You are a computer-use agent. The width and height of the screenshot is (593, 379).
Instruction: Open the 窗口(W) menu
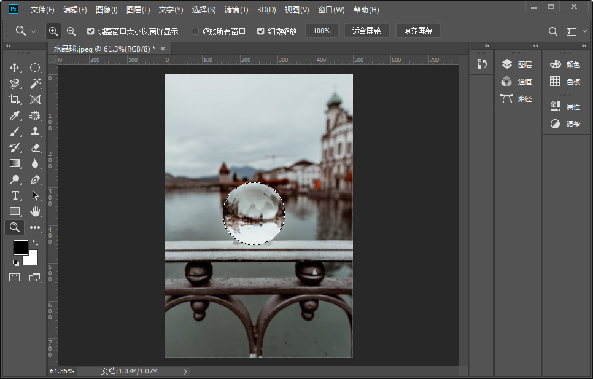tap(331, 9)
